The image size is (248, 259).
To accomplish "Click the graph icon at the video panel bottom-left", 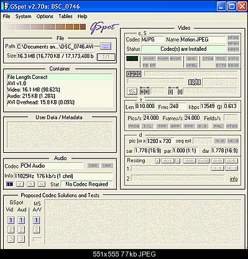I will [132, 91].
